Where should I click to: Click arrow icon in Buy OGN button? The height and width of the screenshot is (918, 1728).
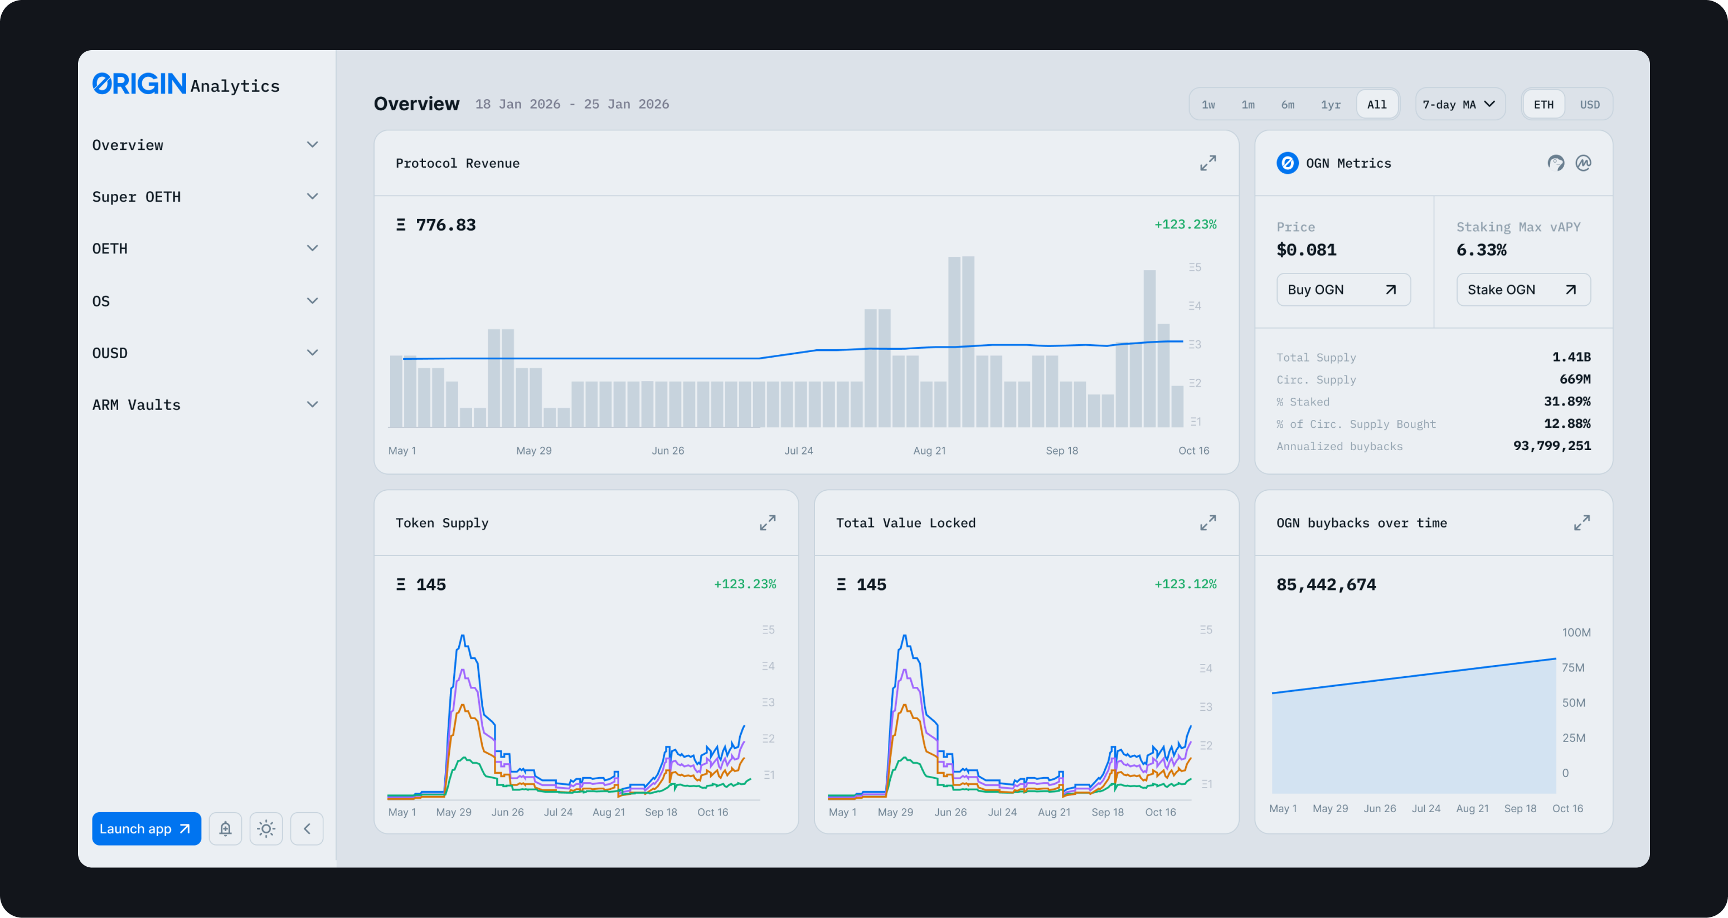1391,290
